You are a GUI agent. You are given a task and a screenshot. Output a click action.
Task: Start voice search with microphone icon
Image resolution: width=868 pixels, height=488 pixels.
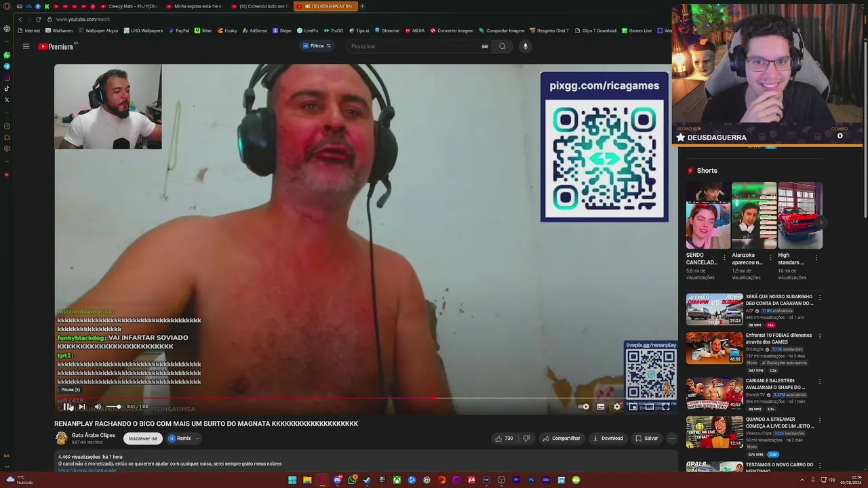[x=525, y=46]
